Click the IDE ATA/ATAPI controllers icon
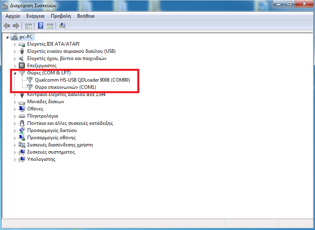The height and width of the screenshot is (230, 315). point(22,44)
